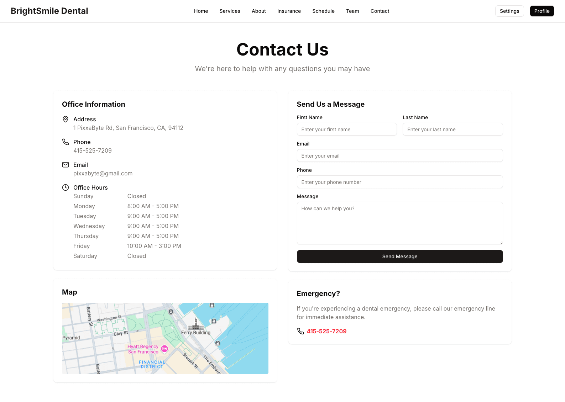The height and width of the screenshot is (402, 565).
Task: Click the red emergency phone icon
Action: (x=300, y=331)
